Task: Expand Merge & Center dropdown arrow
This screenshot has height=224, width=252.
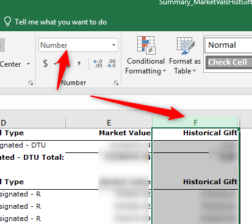Action: tap(29, 64)
